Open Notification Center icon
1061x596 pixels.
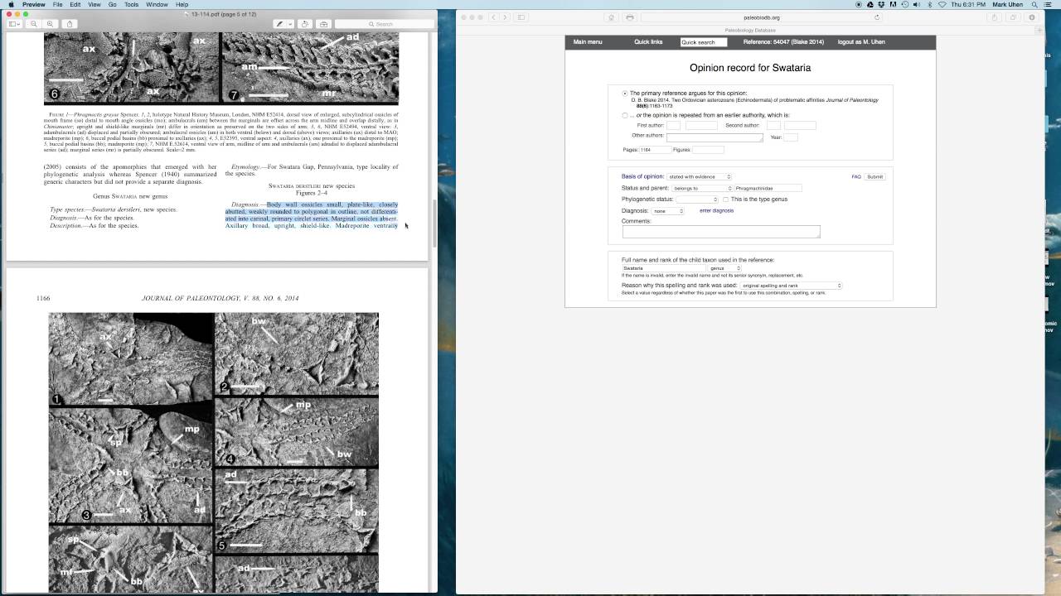(x=1049, y=5)
